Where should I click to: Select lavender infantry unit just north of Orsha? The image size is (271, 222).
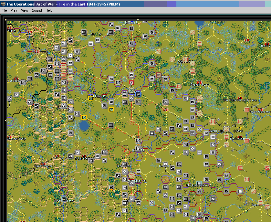point(138,141)
